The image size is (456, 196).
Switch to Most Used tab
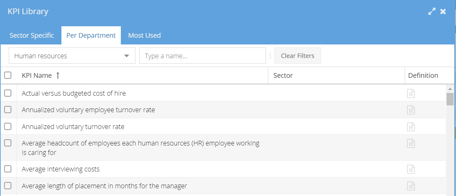(144, 35)
